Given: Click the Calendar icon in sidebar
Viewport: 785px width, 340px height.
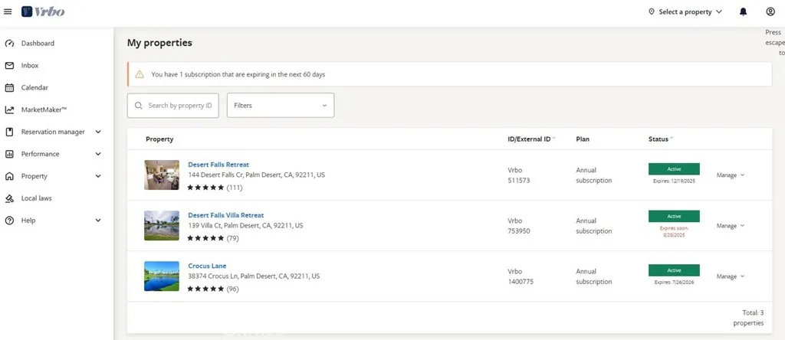Looking at the screenshot, I should pos(10,88).
